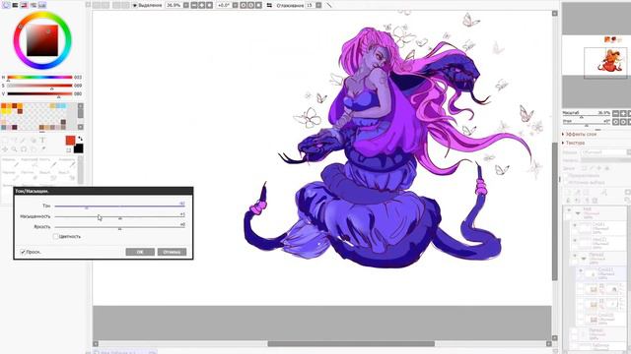Click the S saturation slider
The image size is (631, 354).
pos(39,86)
